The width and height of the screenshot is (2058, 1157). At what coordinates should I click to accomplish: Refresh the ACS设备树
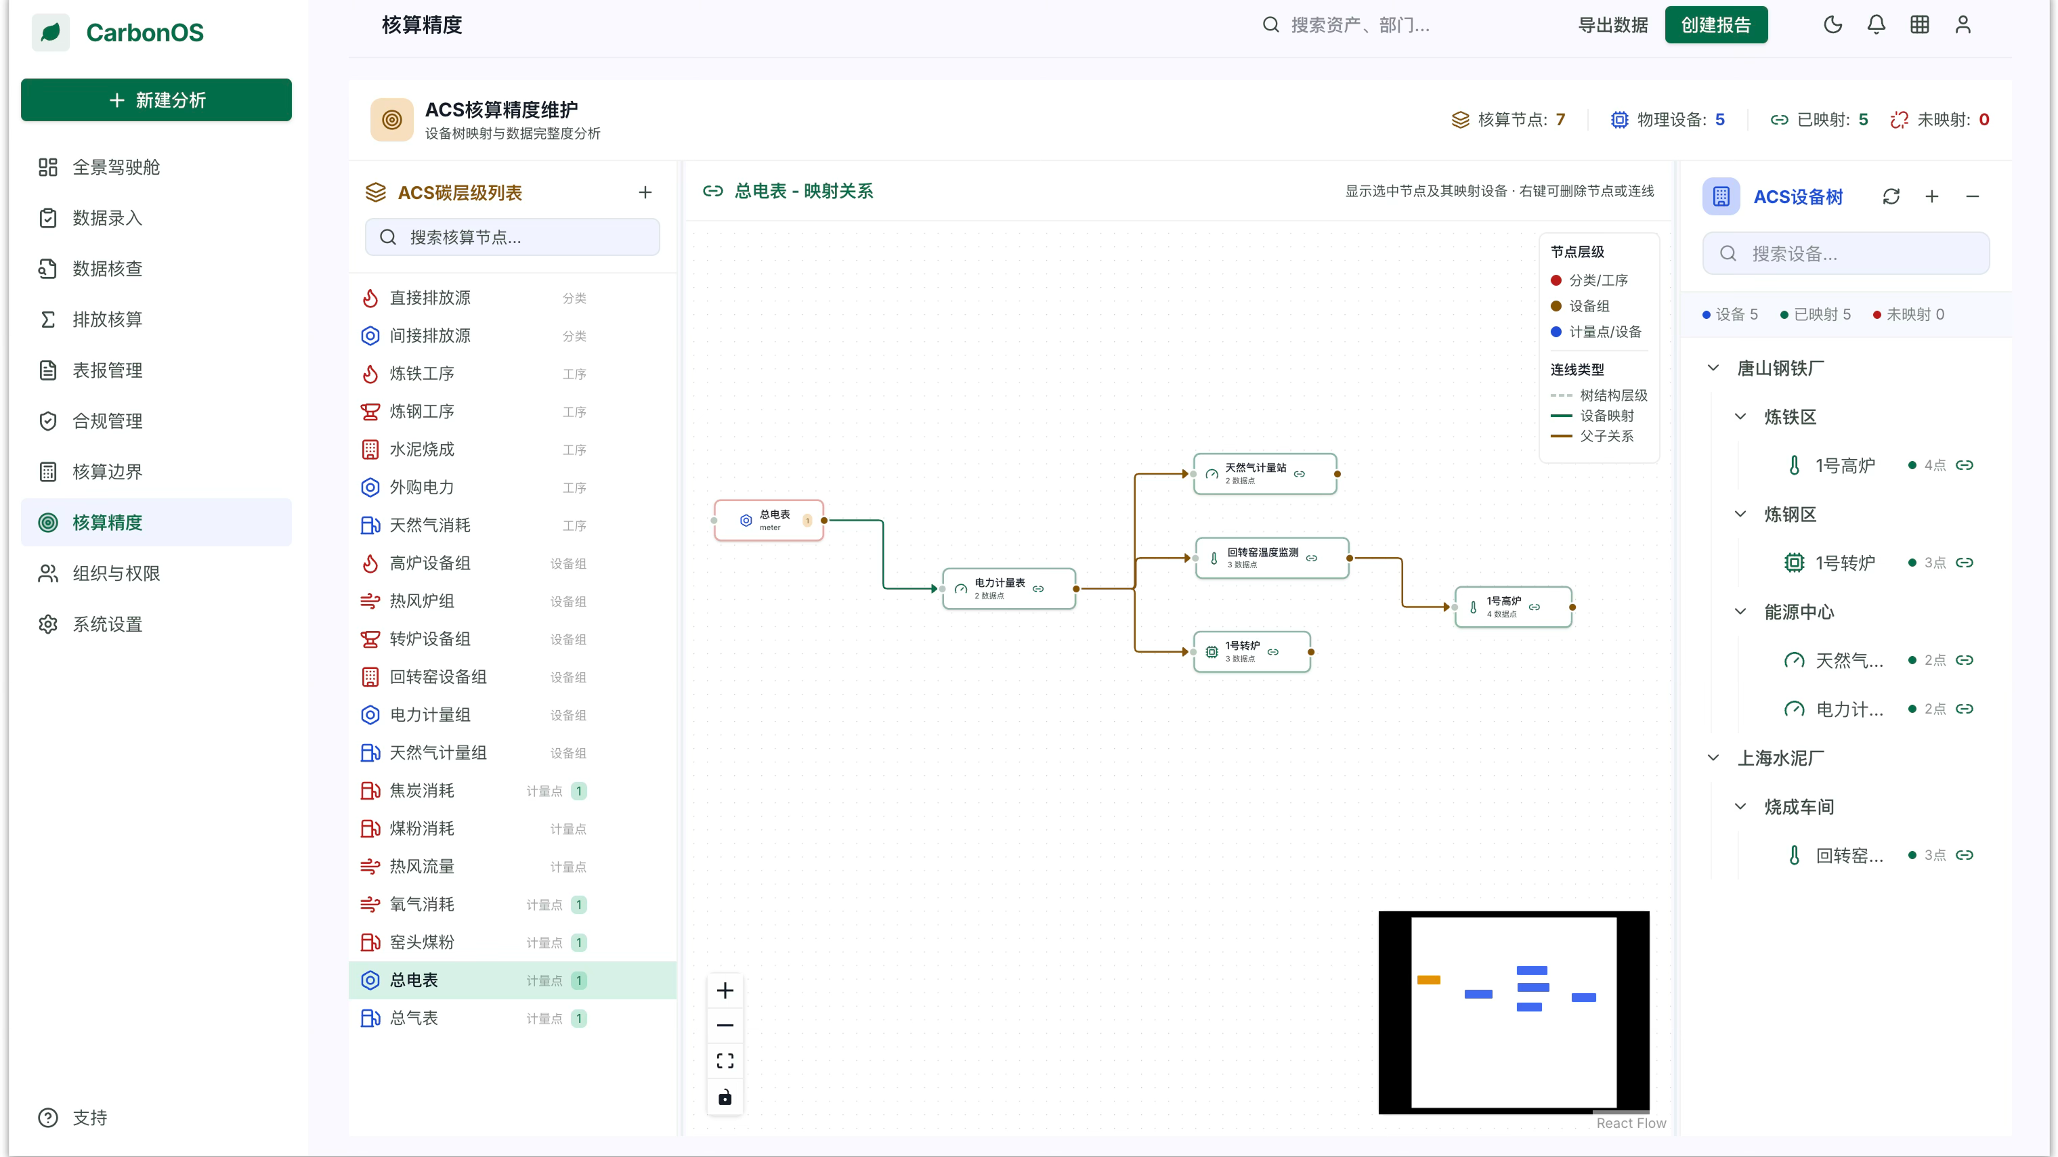[1891, 196]
